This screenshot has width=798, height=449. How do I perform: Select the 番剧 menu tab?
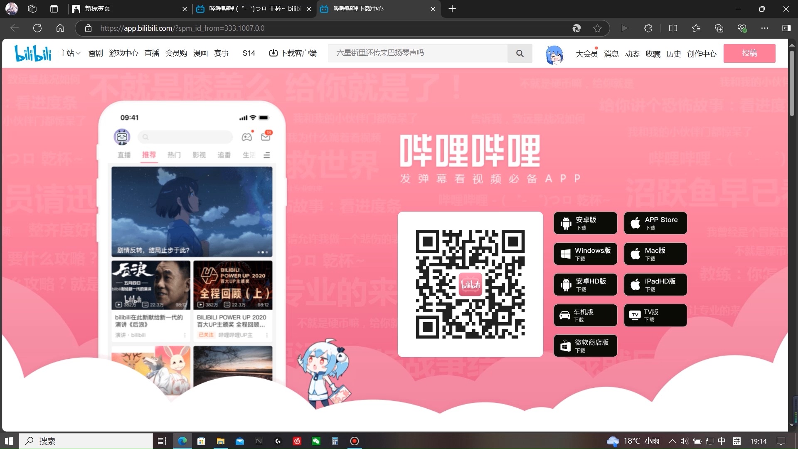tap(95, 53)
